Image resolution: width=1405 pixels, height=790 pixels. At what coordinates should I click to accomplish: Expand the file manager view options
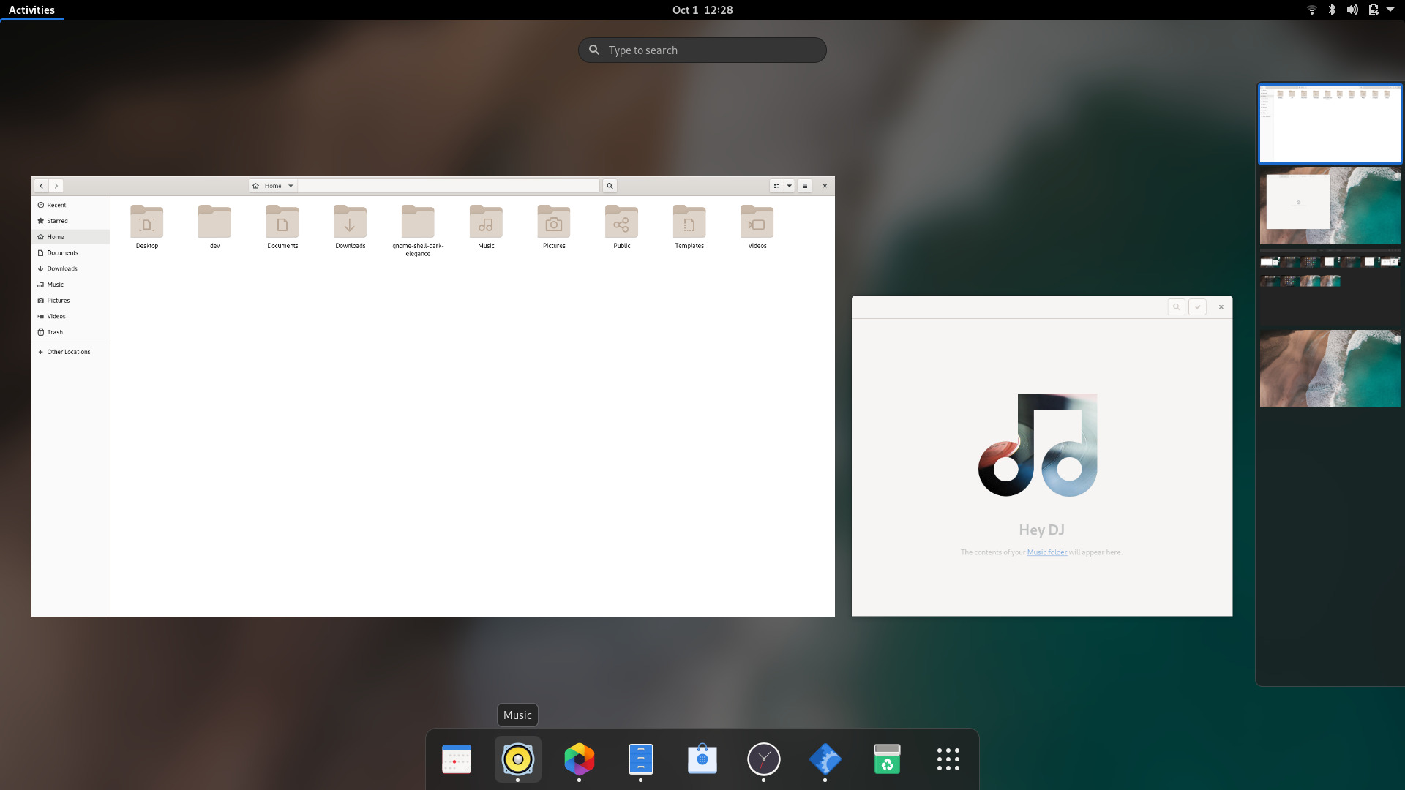790,185
